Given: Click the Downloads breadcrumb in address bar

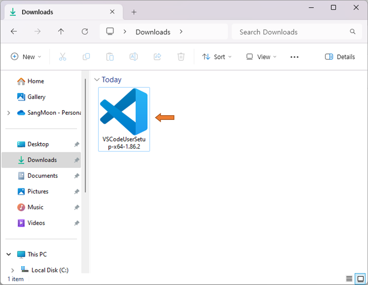Looking at the screenshot, I should (153, 32).
